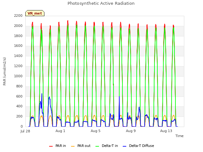Click the 1600 y-axis tick label
203x152 pixels.
(18, 46)
